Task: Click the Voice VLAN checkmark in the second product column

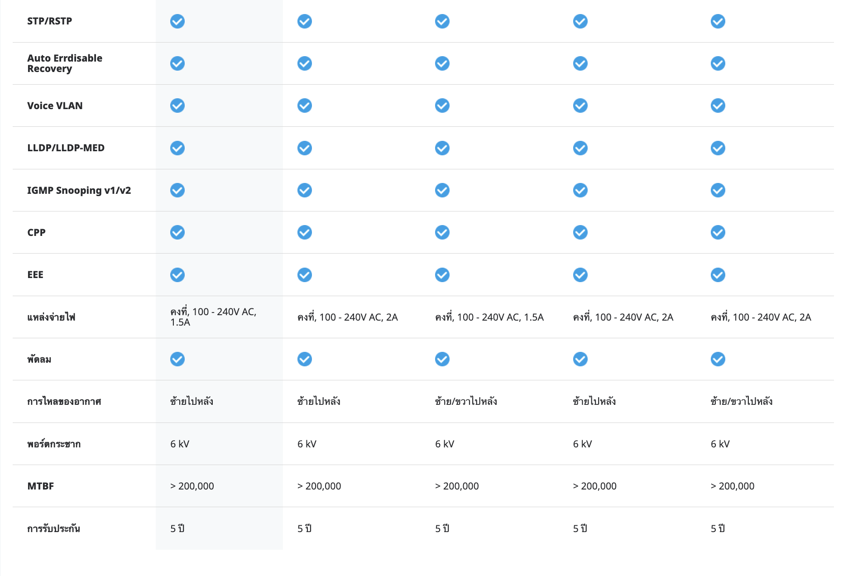Action: pyautogui.click(x=304, y=106)
